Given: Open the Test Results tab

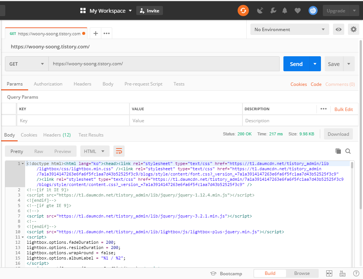Looking at the screenshot, I should [91, 135].
